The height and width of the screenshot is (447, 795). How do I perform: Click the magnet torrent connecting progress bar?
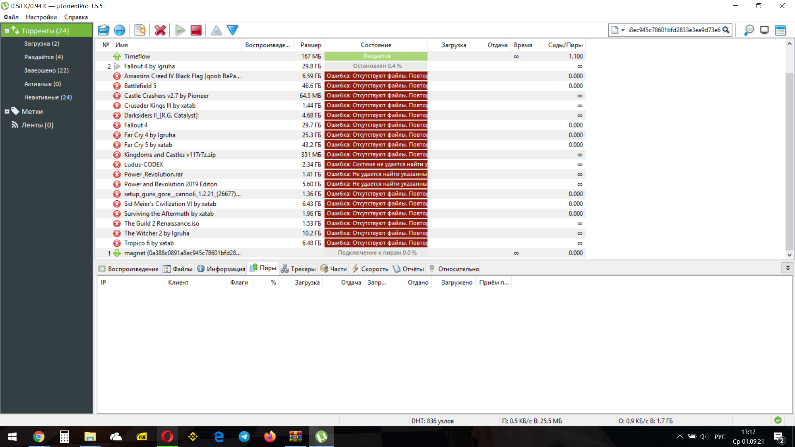376,253
